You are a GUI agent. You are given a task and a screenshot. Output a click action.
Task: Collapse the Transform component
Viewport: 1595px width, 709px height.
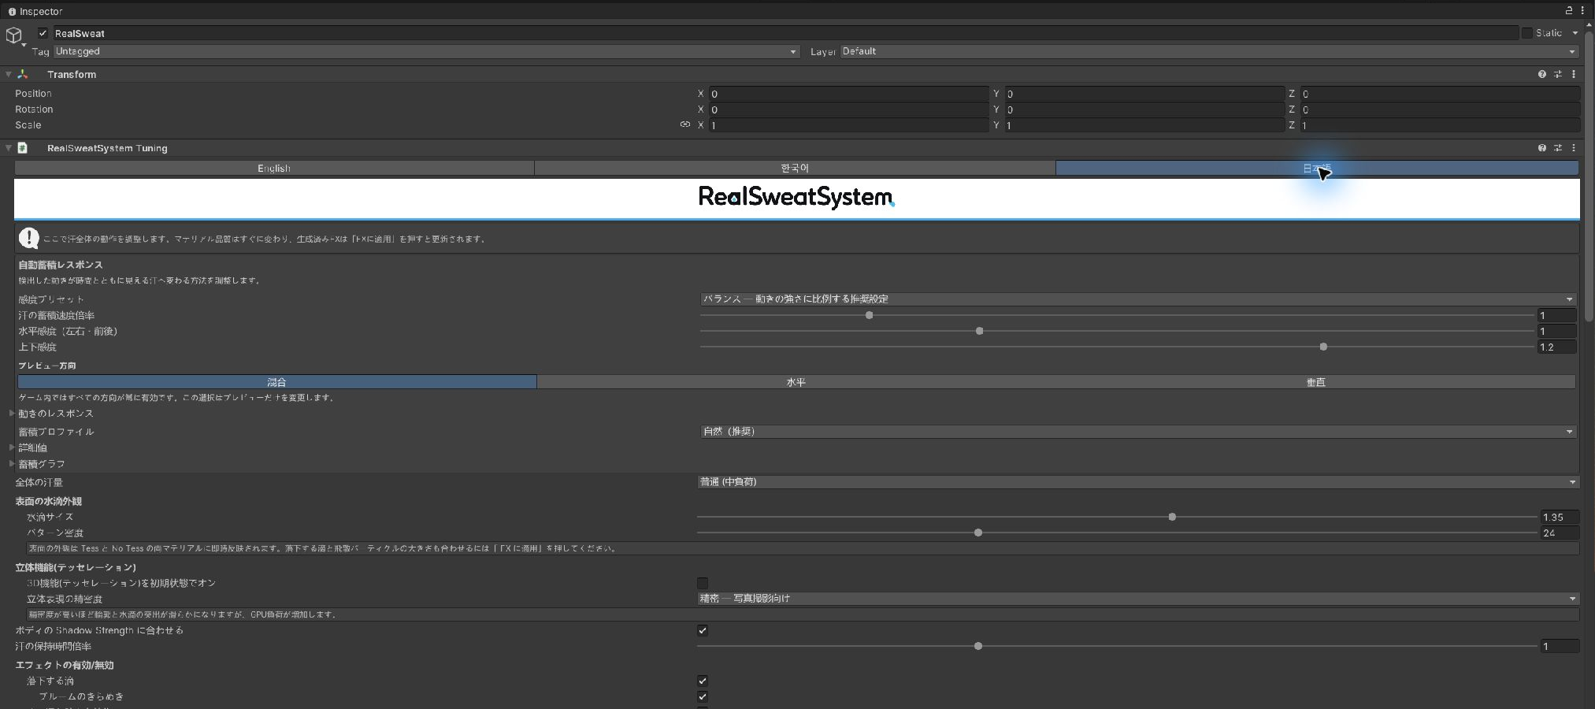click(8, 74)
